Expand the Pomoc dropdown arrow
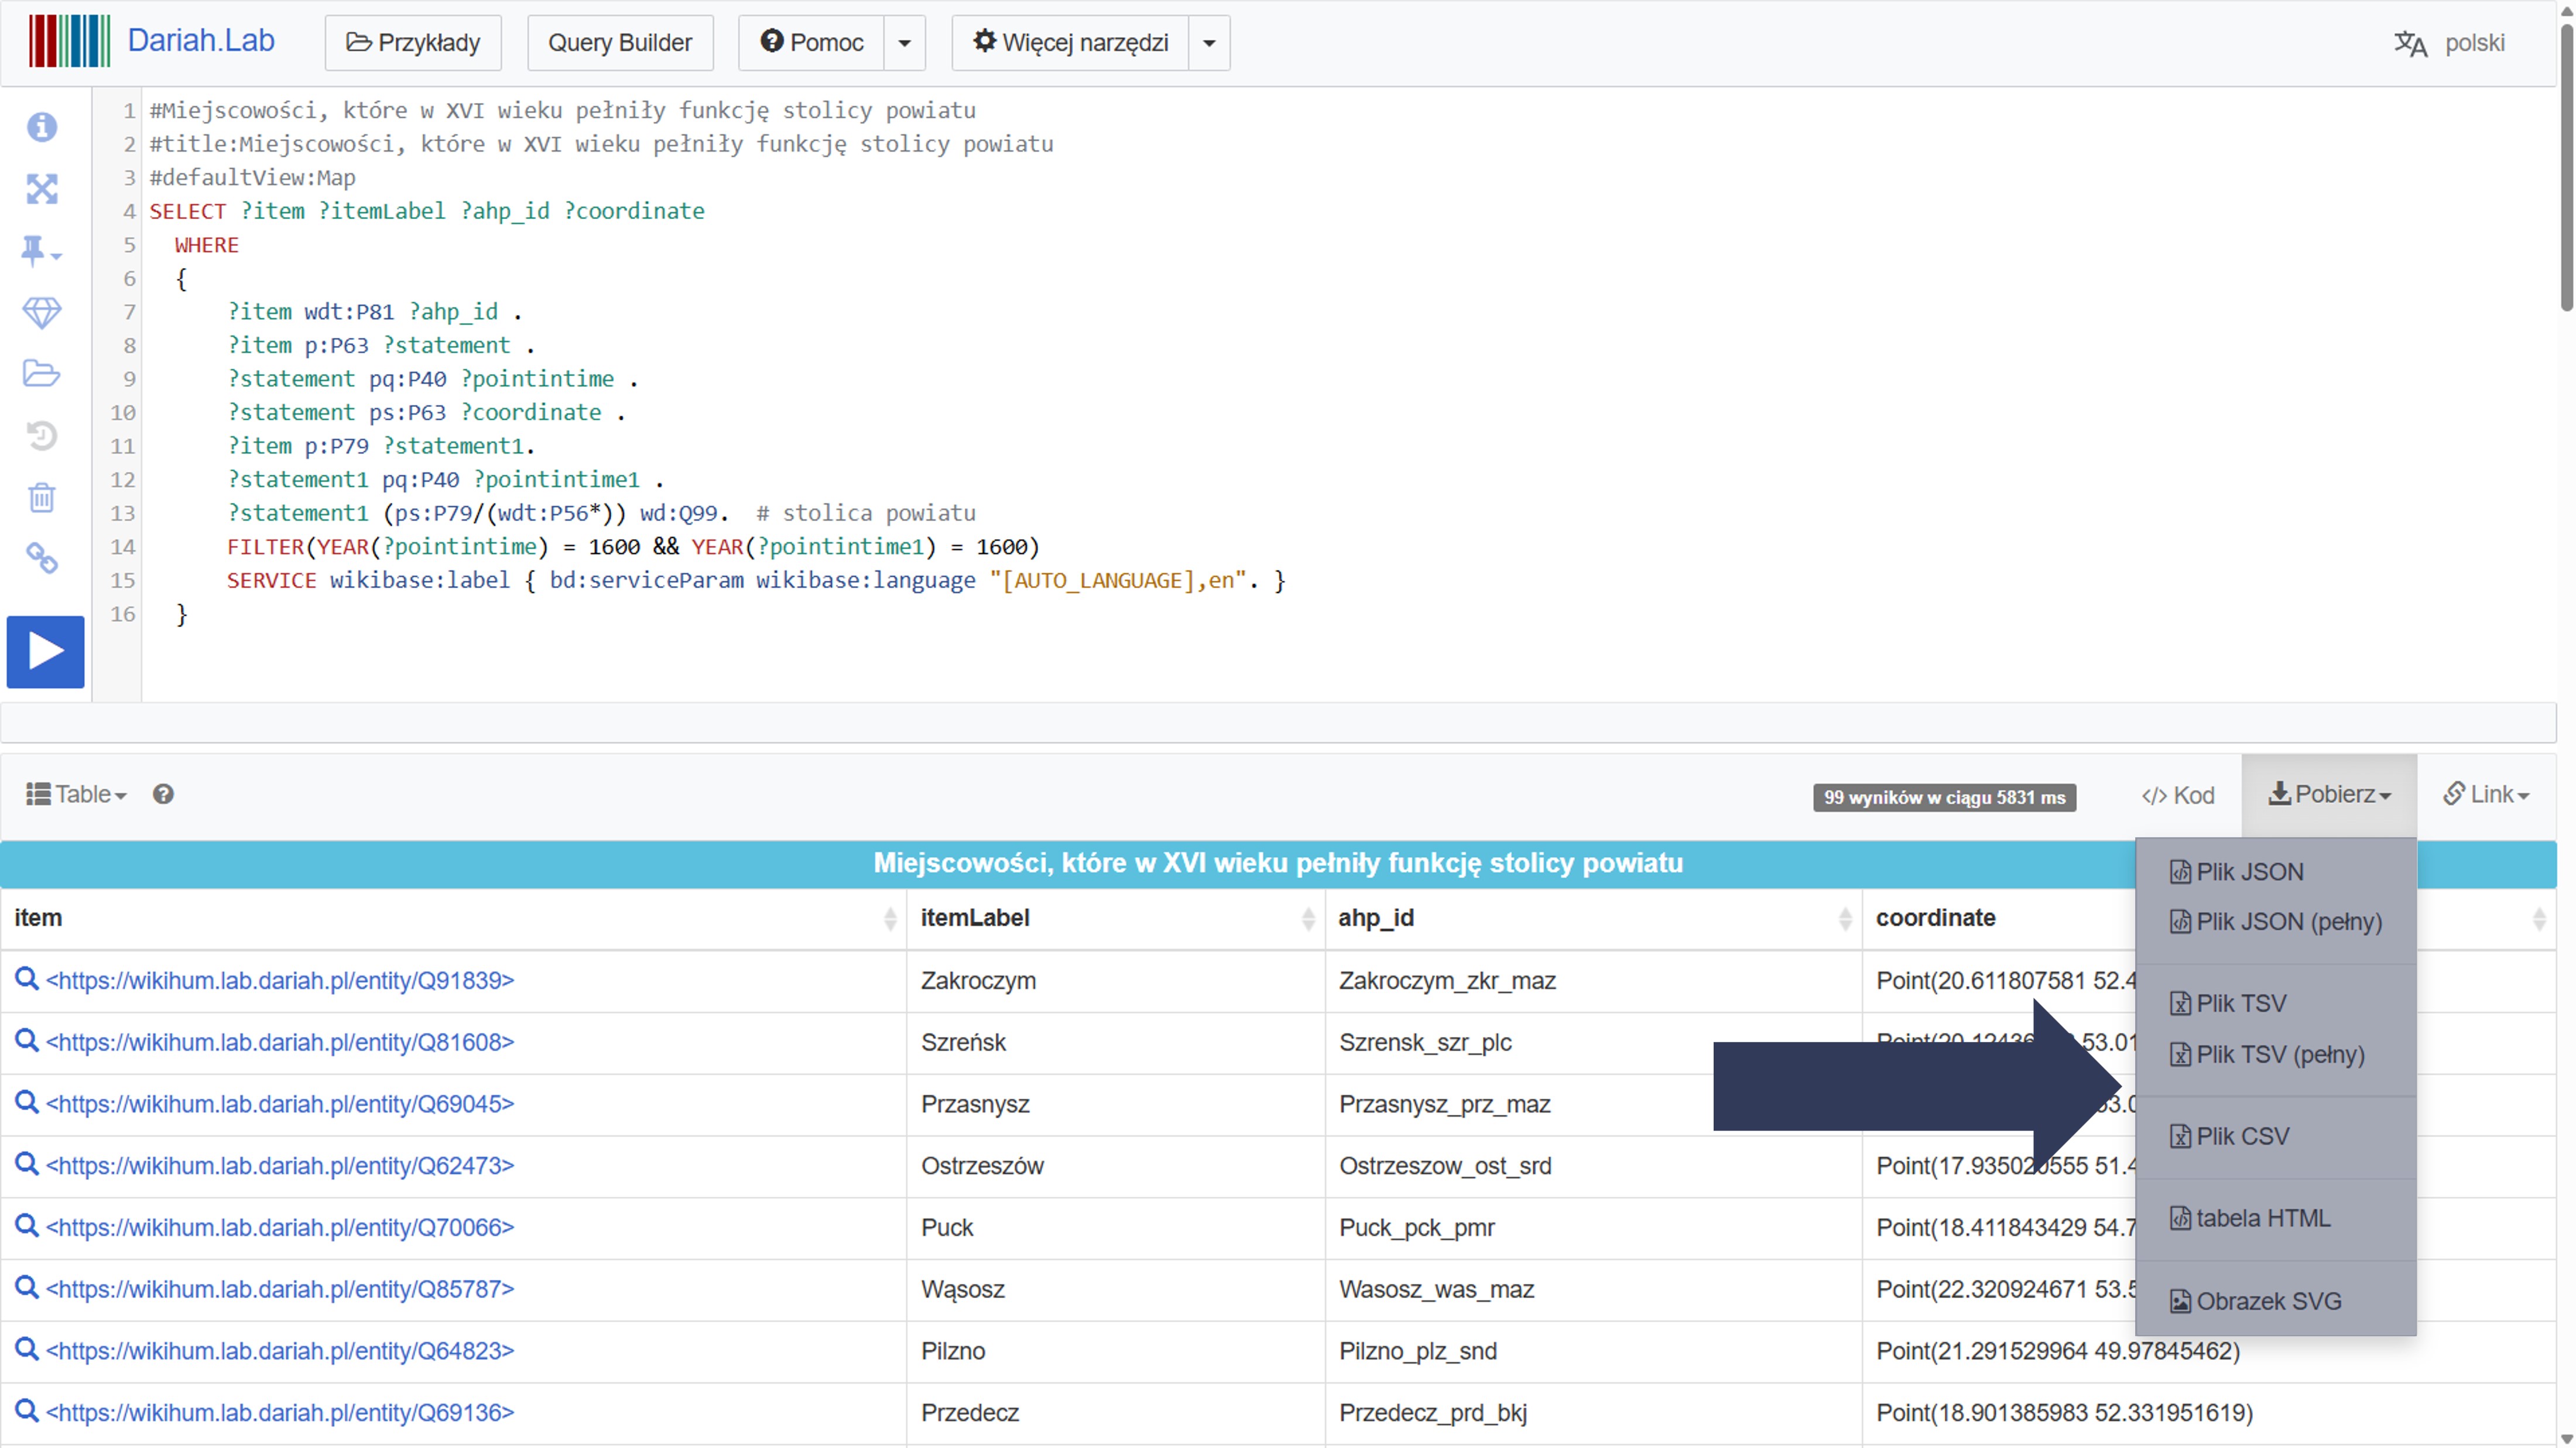The width and height of the screenshot is (2576, 1448). pyautogui.click(x=904, y=43)
